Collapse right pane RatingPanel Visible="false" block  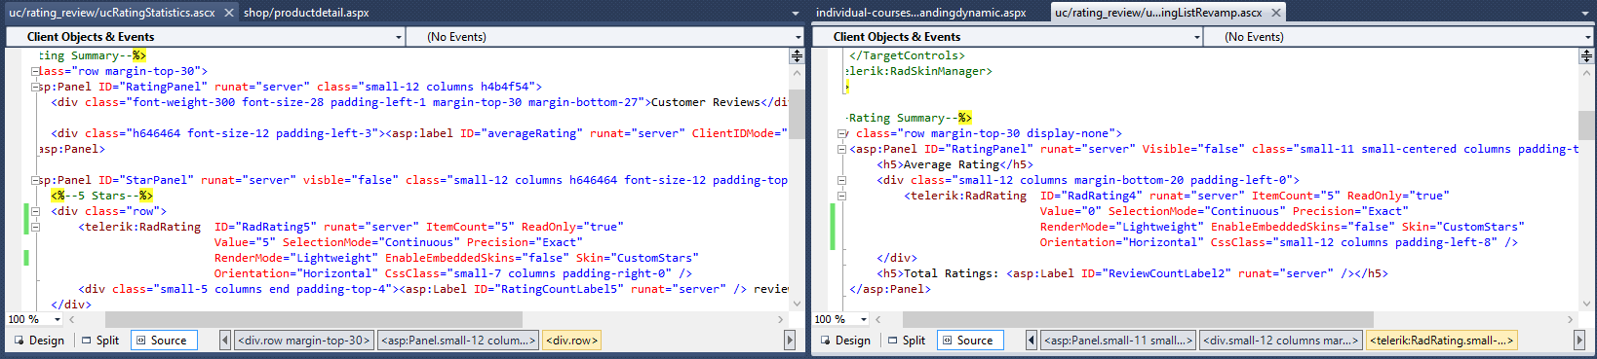pyautogui.click(x=841, y=149)
